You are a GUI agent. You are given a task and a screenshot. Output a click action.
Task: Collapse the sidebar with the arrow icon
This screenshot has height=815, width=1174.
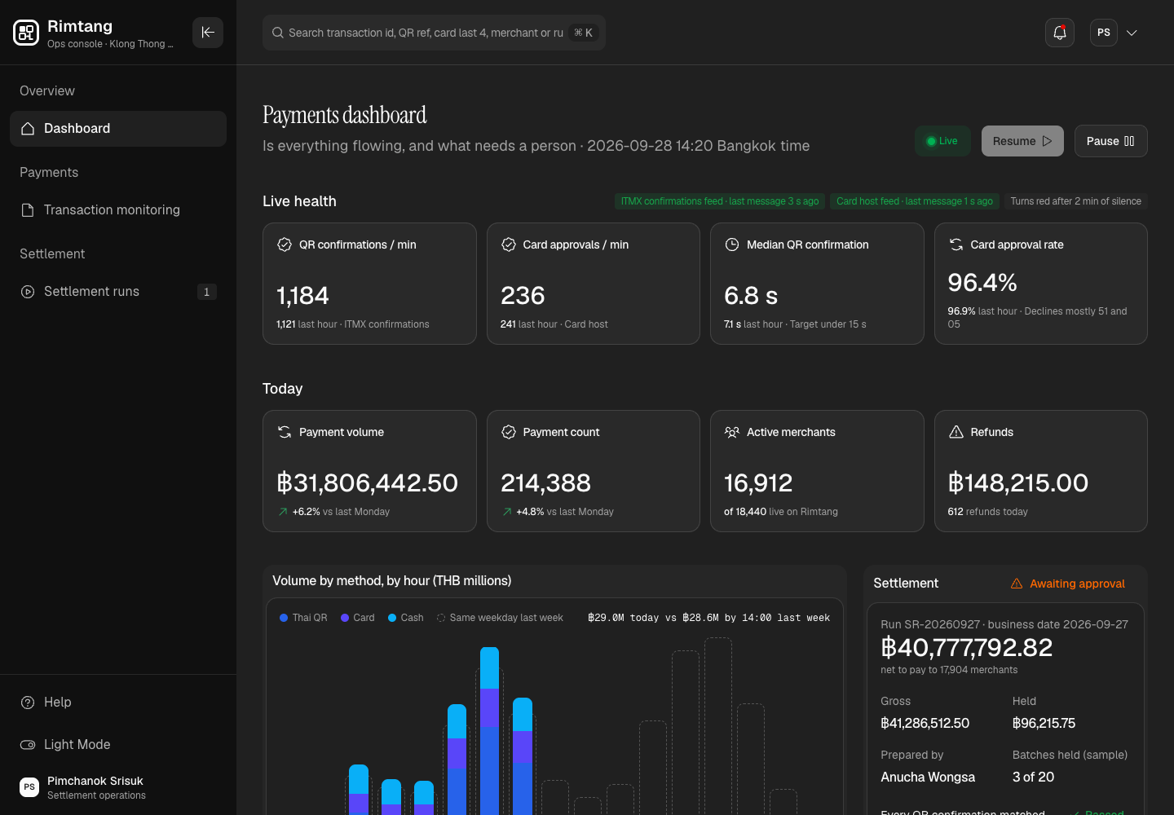point(208,33)
